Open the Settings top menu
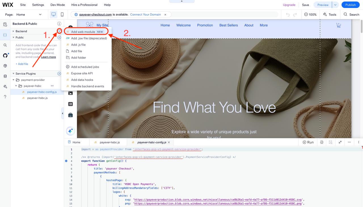The height and width of the screenshot is (207, 363). pyautogui.click(x=38, y=5)
